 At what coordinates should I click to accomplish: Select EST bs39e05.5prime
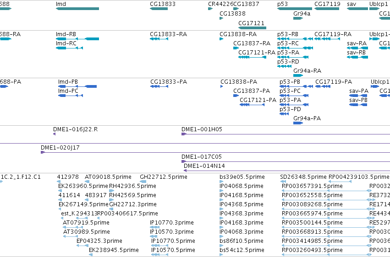click(221, 182)
